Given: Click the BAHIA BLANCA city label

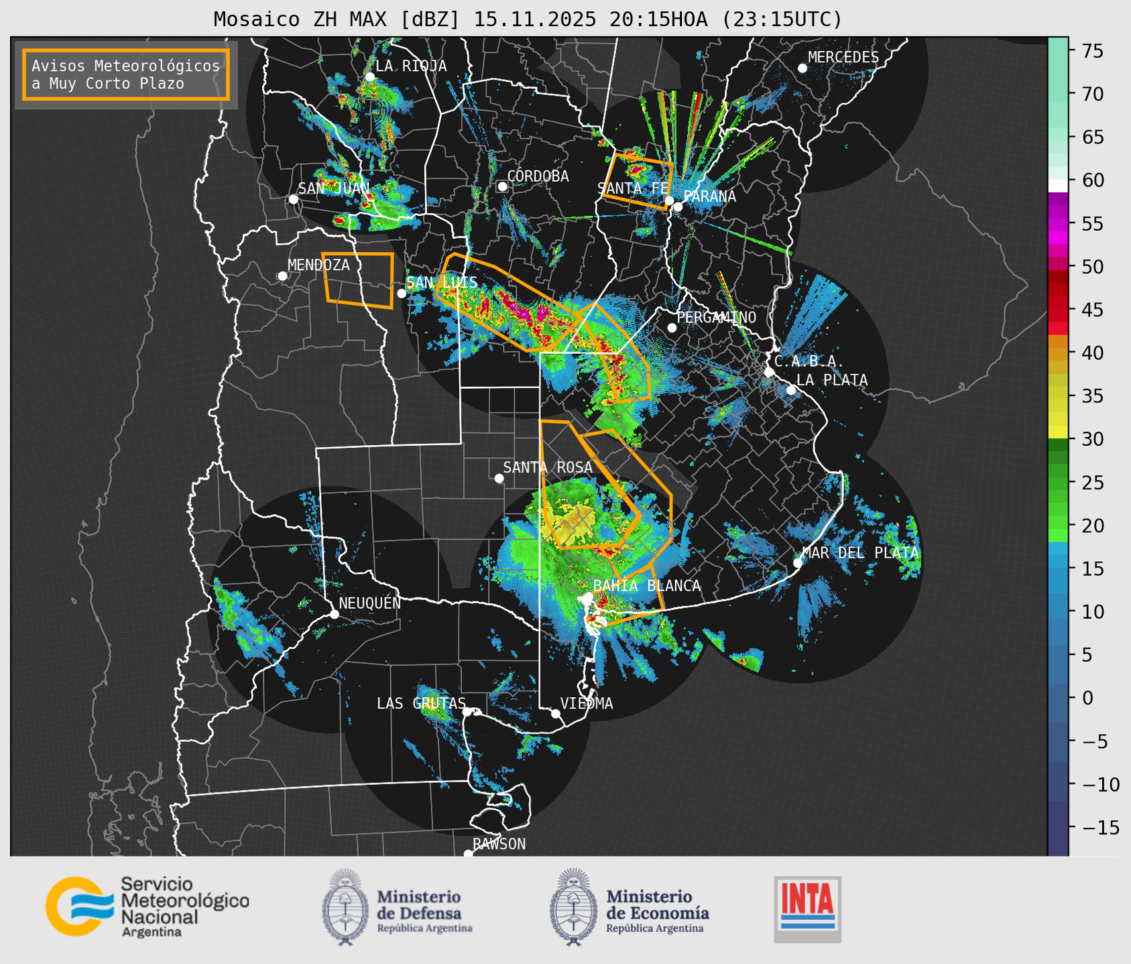Looking at the screenshot, I should pos(647,586).
